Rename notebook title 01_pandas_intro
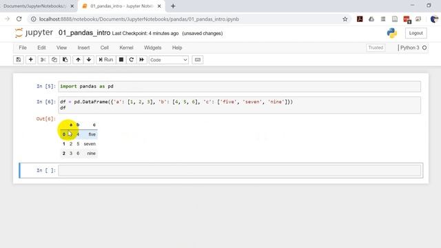 [x=84, y=33]
